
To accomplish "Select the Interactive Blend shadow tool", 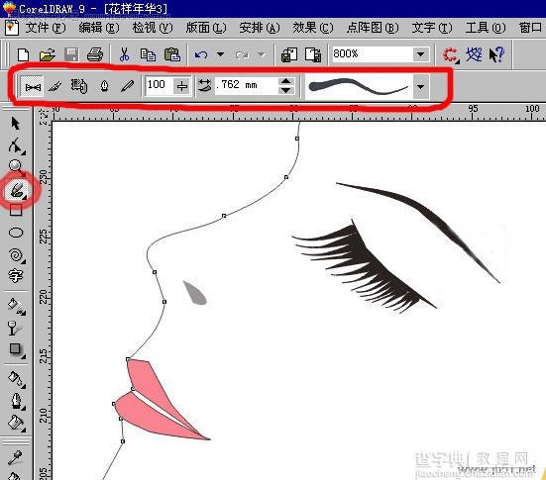I will 16,349.
